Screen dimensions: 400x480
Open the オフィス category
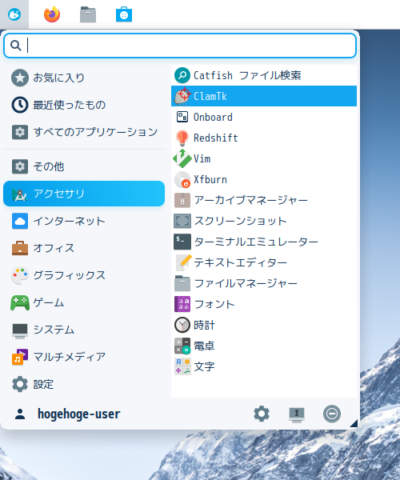click(84, 248)
